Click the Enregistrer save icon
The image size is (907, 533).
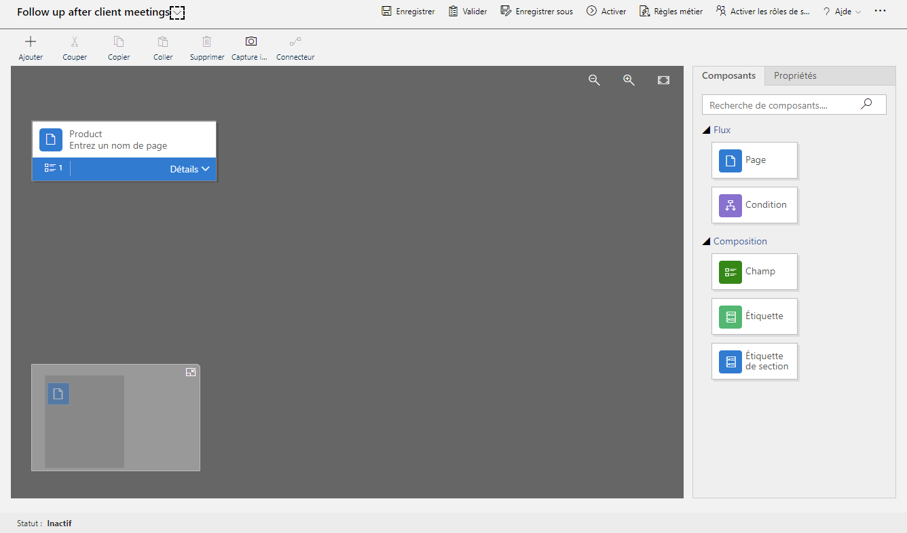[386, 11]
